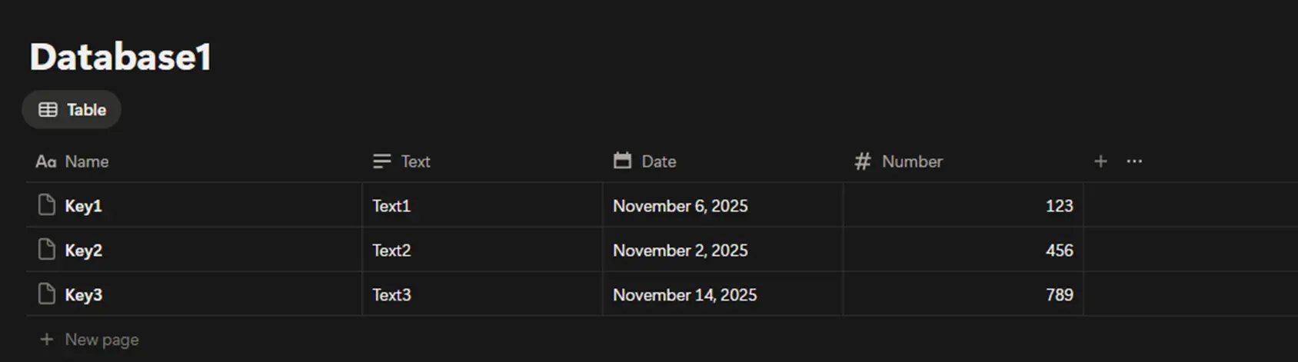This screenshot has height=362, width=1298.
Task: Click the plus icon to add a property
Action: point(1100,161)
